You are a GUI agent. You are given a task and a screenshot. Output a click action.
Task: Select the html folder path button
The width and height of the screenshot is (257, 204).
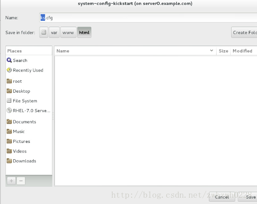[84, 32]
